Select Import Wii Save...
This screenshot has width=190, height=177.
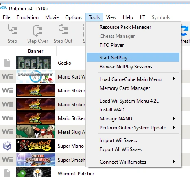coord(133,140)
